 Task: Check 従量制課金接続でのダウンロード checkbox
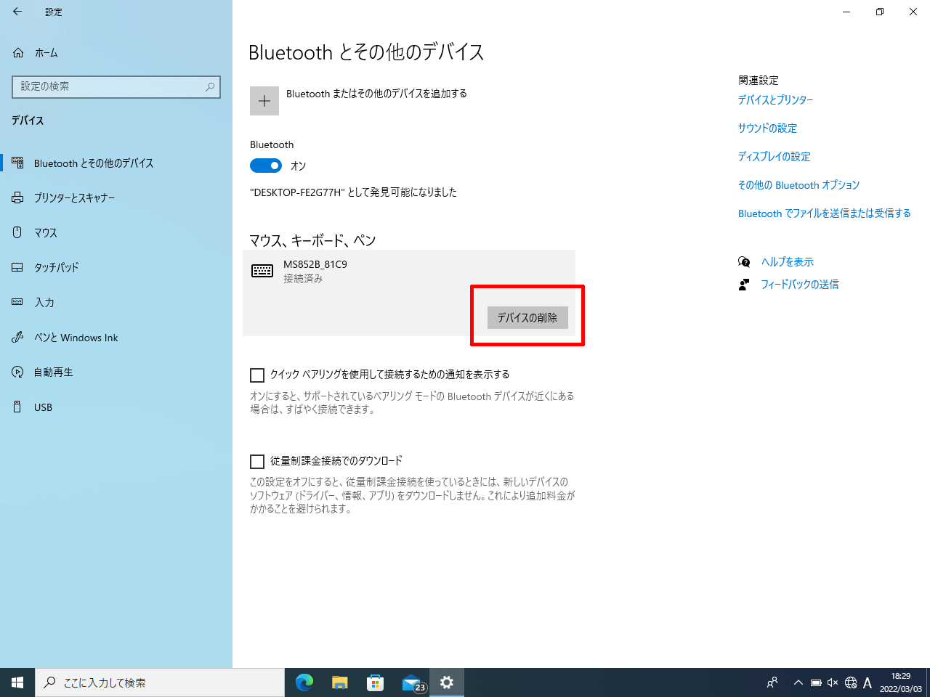pyautogui.click(x=257, y=462)
